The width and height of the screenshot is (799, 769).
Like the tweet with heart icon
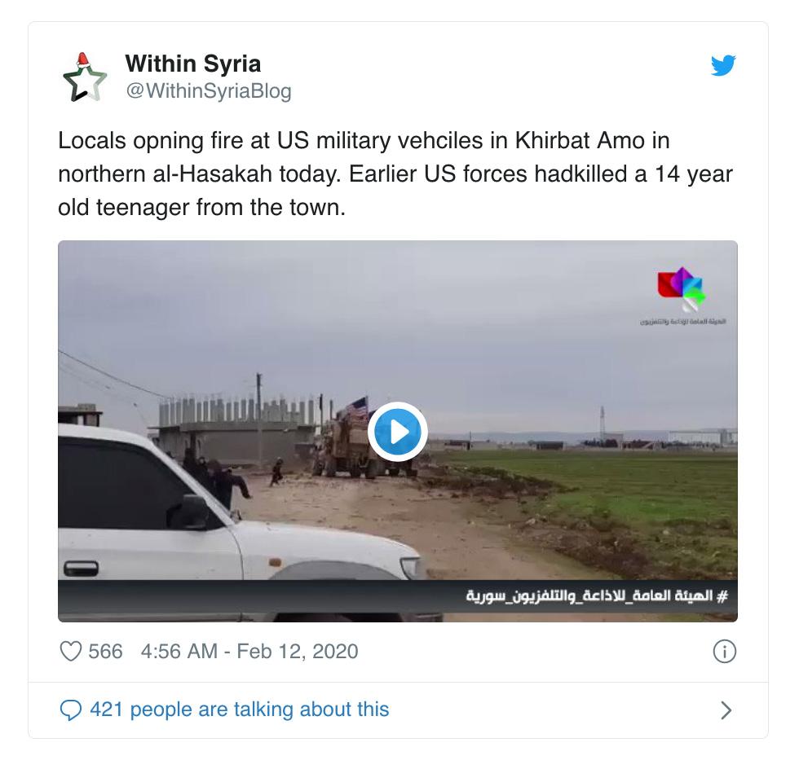point(71,652)
